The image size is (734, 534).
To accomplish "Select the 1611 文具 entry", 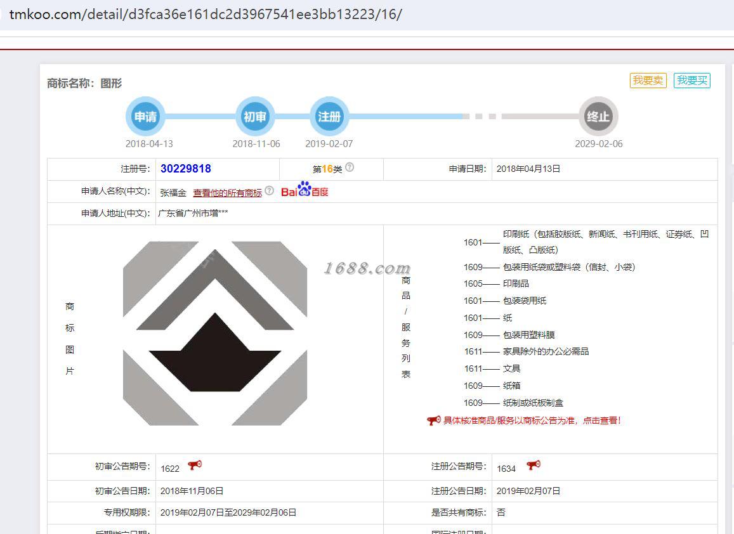I will [492, 369].
